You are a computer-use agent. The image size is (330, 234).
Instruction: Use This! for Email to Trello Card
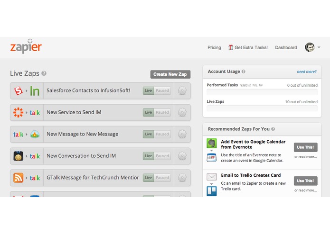click(x=306, y=181)
